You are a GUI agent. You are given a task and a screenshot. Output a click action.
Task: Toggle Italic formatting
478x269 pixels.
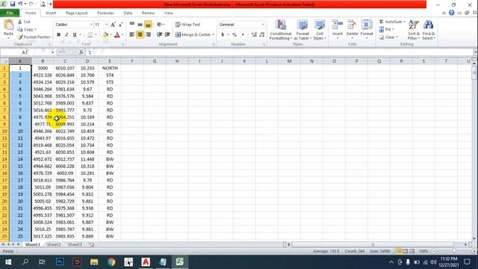(66, 35)
